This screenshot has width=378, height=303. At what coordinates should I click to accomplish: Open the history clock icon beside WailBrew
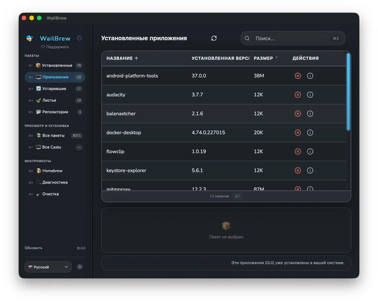[x=79, y=38]
